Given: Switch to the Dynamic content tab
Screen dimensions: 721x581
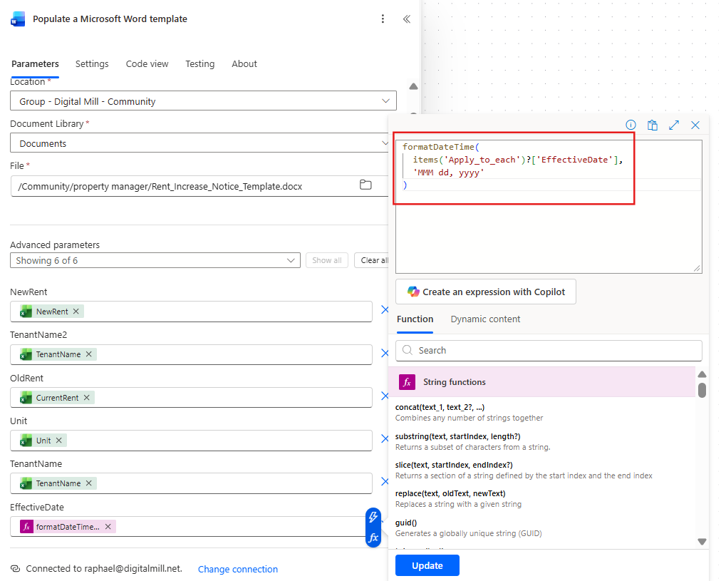Looking at the screenshot, I should pos(485,319).
